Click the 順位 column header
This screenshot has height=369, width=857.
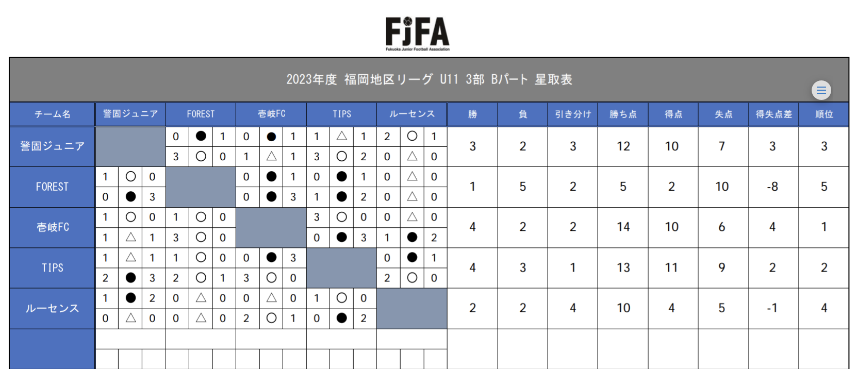click(823, 114)
